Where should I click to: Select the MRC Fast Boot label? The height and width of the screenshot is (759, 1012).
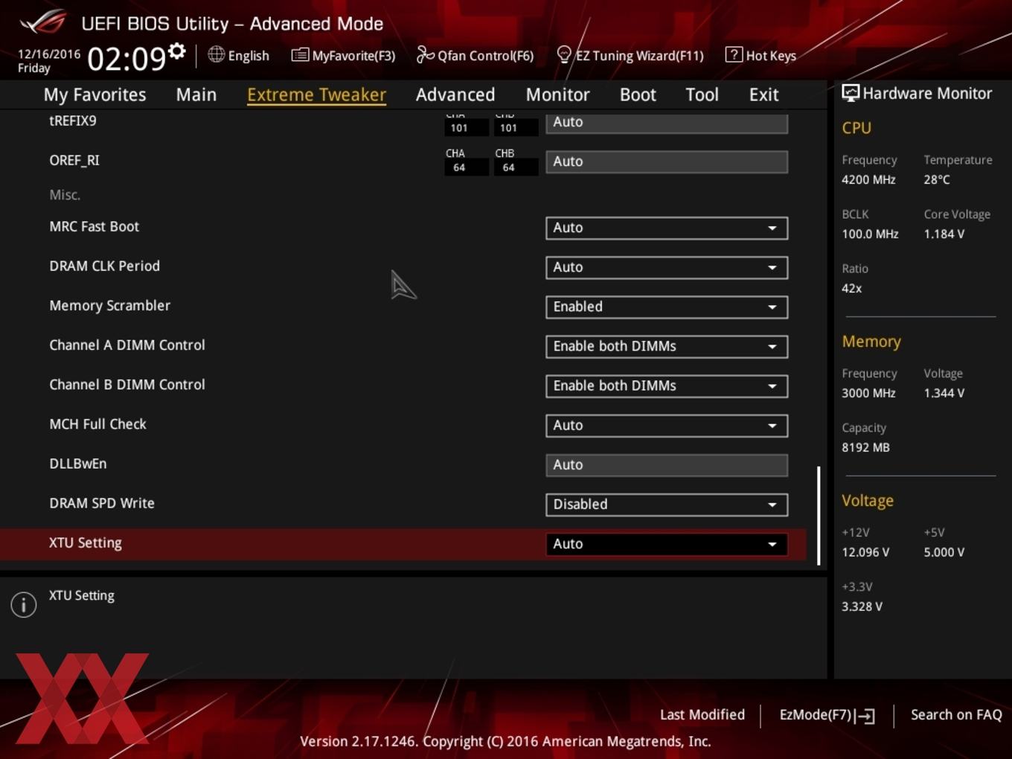point(94,226)
